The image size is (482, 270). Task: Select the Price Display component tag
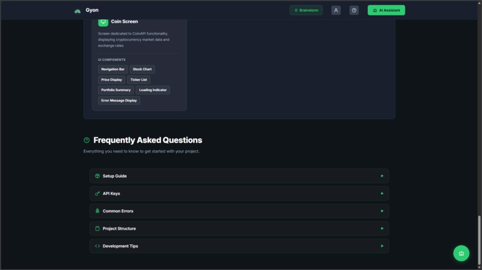click(x=112, y=80)
